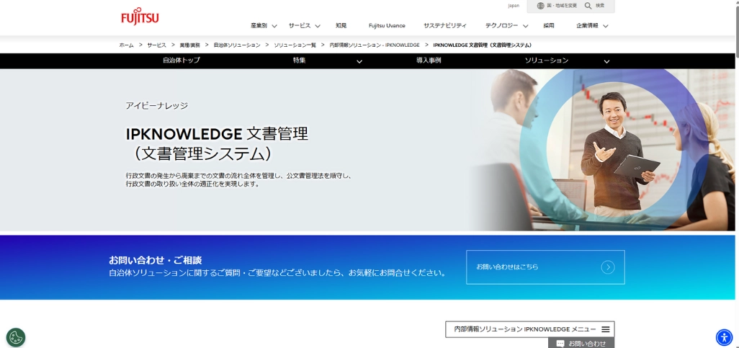The height and width of the screenshot is (348, 739).
Task: Click the globe icon for region change
Action: pos(541,6)
